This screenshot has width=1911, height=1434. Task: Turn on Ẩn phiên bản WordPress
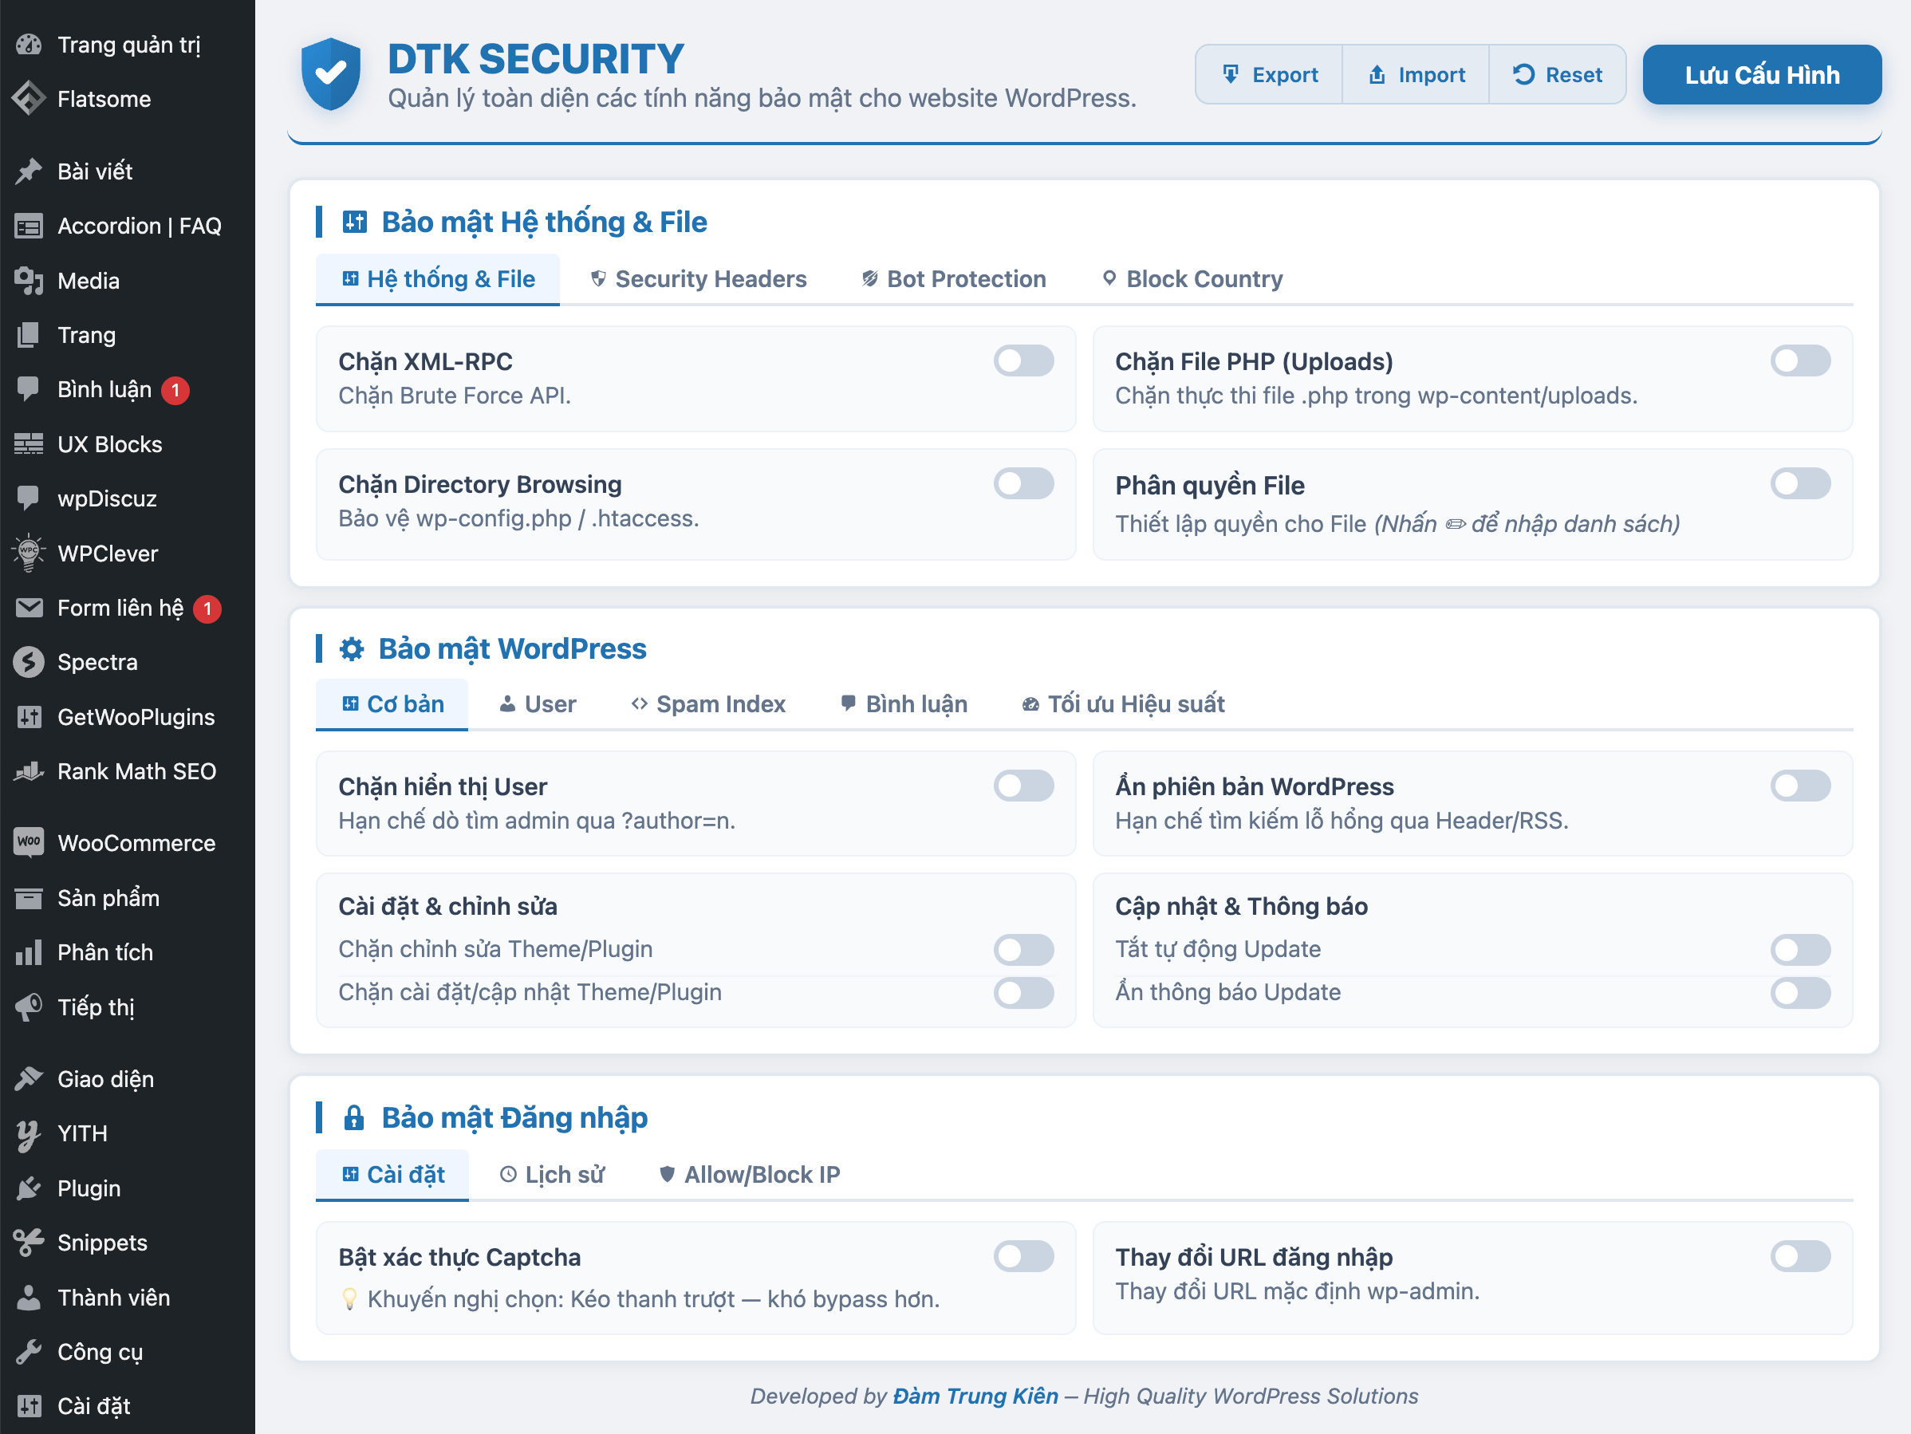click(1800, 786)
